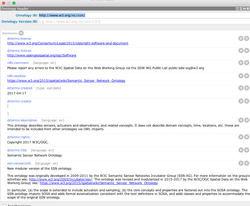Remove the rdfs:comment annotation
Screen dimensions: 250x206
click(241, 63)
